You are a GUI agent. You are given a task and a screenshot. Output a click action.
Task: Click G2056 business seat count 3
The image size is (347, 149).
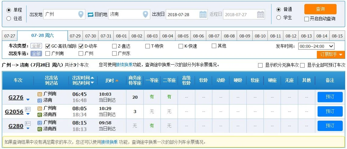click(x=135, y=112)
